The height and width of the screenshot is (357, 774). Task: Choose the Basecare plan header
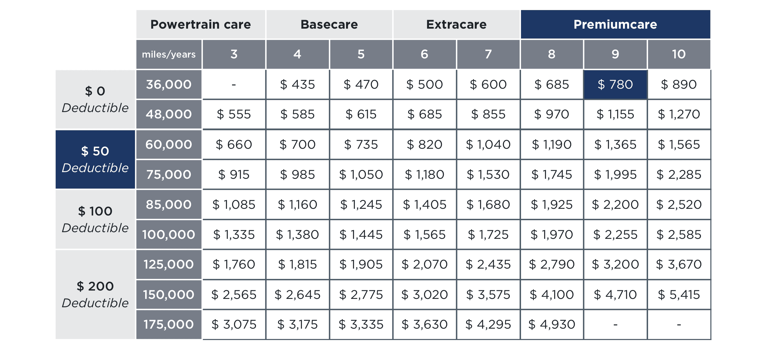(329, 24)
